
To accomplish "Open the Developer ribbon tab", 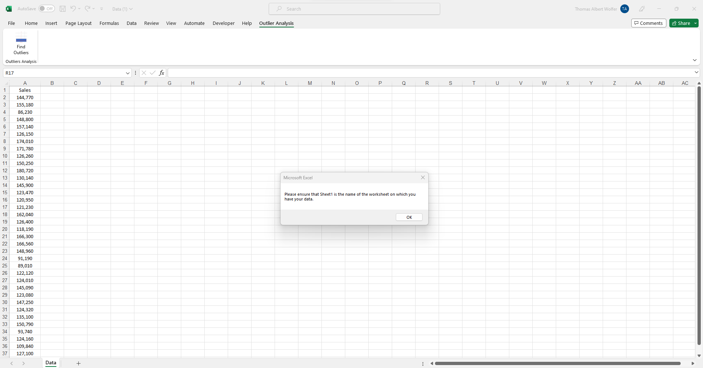I will [223, 23].
